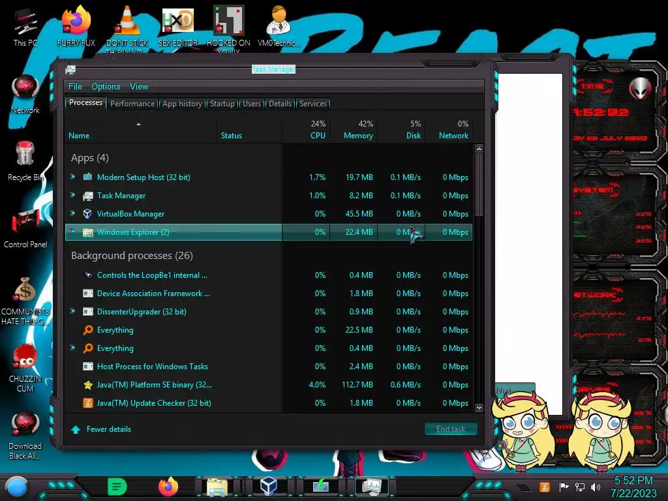
Task: Click the network tray icon
Action: pos(579,487)
